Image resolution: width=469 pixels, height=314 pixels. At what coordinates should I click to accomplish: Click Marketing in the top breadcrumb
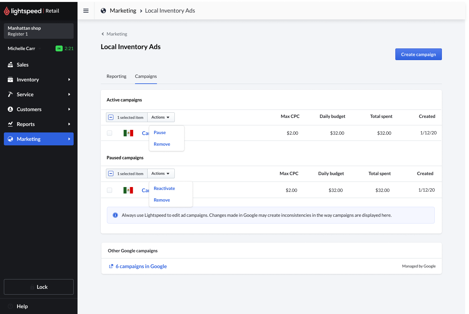pyautogui.click(x=123, y=11)
